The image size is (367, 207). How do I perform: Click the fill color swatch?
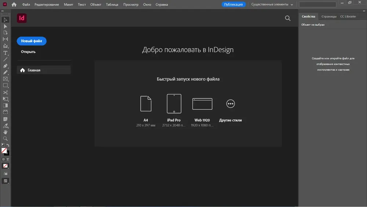point(4,150)
